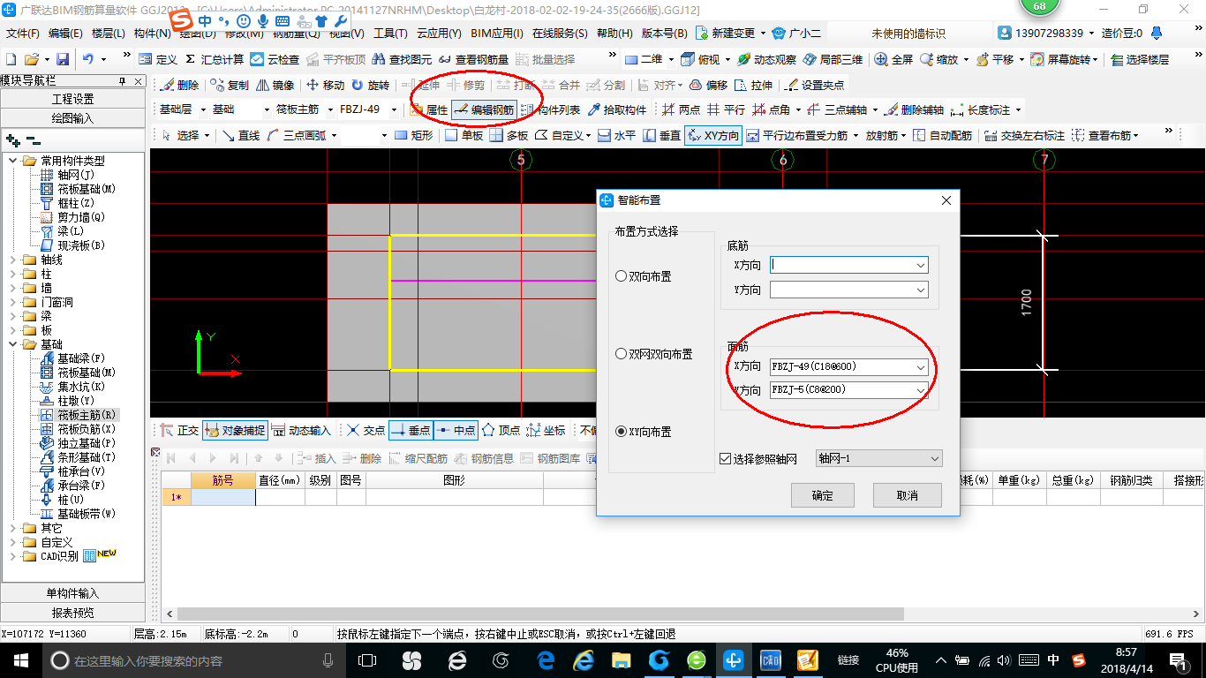Open 帮助(H) menu
Viewport: 1206px width, 678px height.
coord(614,34)
